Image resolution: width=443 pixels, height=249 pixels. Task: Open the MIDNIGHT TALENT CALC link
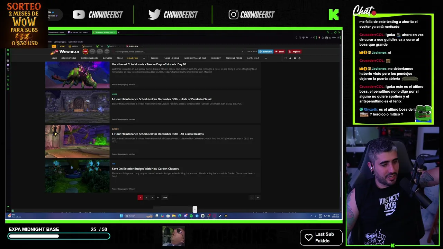[x=195, y=58]
